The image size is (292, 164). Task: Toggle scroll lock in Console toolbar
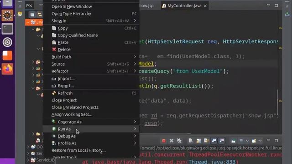(x=198, y=141)
